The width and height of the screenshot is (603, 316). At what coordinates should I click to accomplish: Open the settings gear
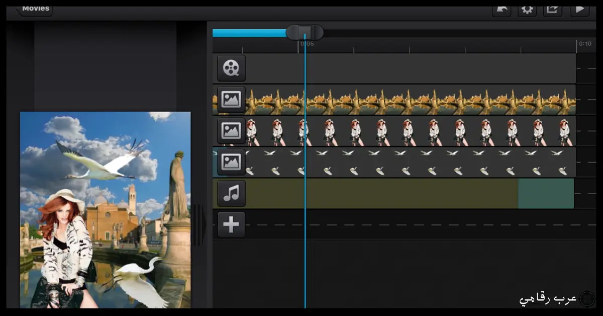[x=527, y=10]
